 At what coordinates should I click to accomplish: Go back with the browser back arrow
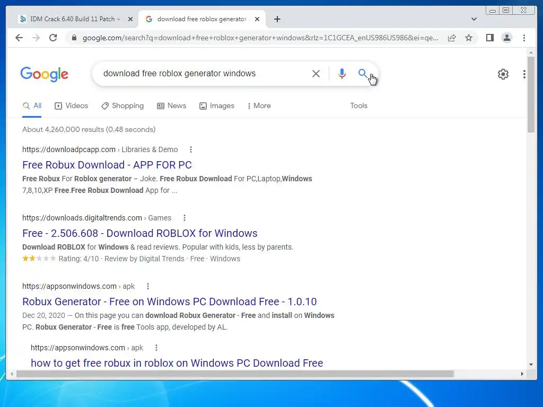pos(19,38)
